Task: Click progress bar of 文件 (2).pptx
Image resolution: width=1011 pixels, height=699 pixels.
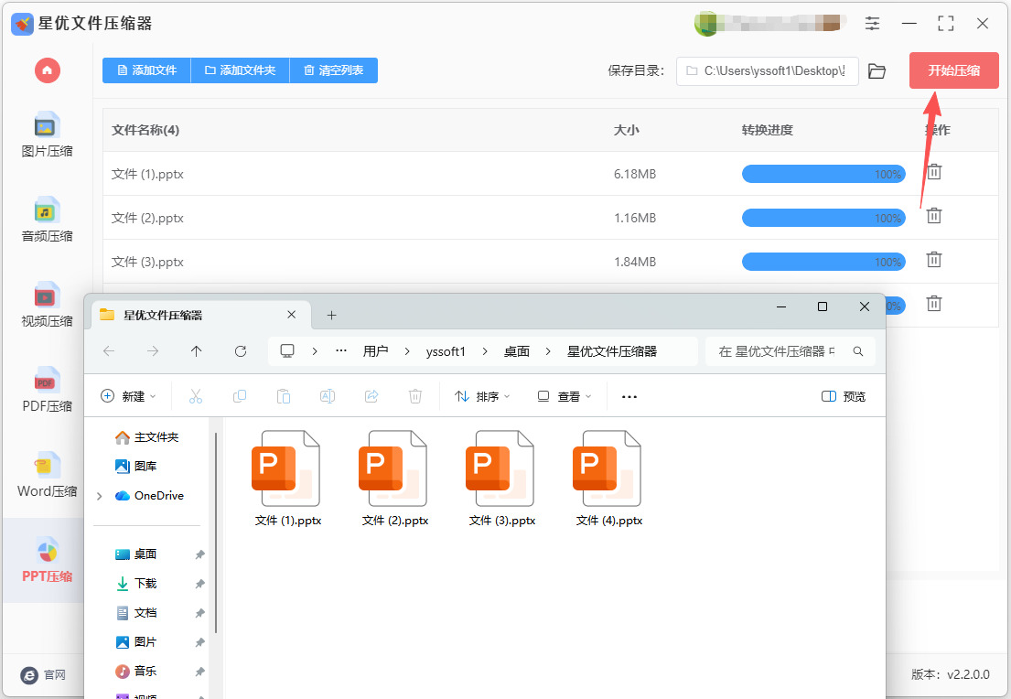Action: tap(823, 218)
